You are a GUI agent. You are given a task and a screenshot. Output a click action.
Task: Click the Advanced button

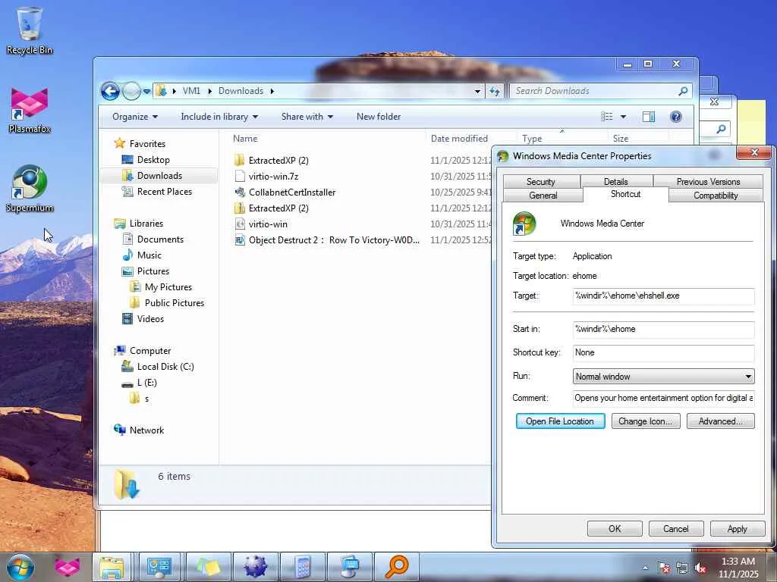(721, 421)
